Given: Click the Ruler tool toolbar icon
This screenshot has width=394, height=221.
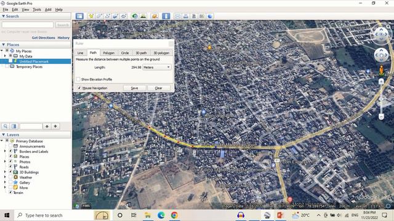Looking at the screenshot, I should 166,17.
